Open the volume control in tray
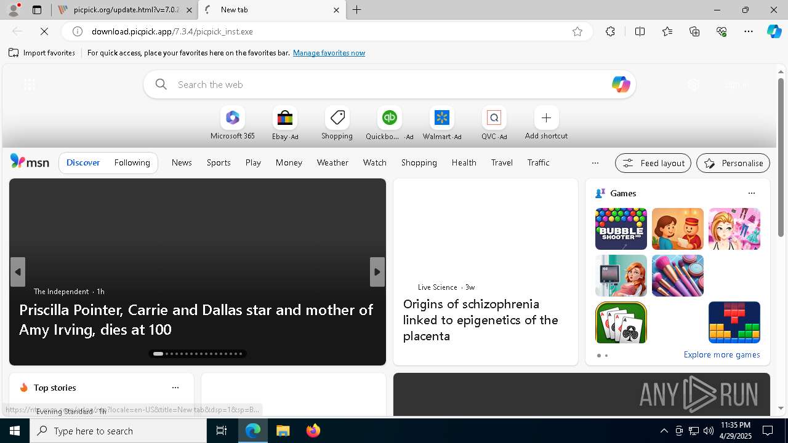The width and height of the screenshot is (788, 443). click(708, 431)
